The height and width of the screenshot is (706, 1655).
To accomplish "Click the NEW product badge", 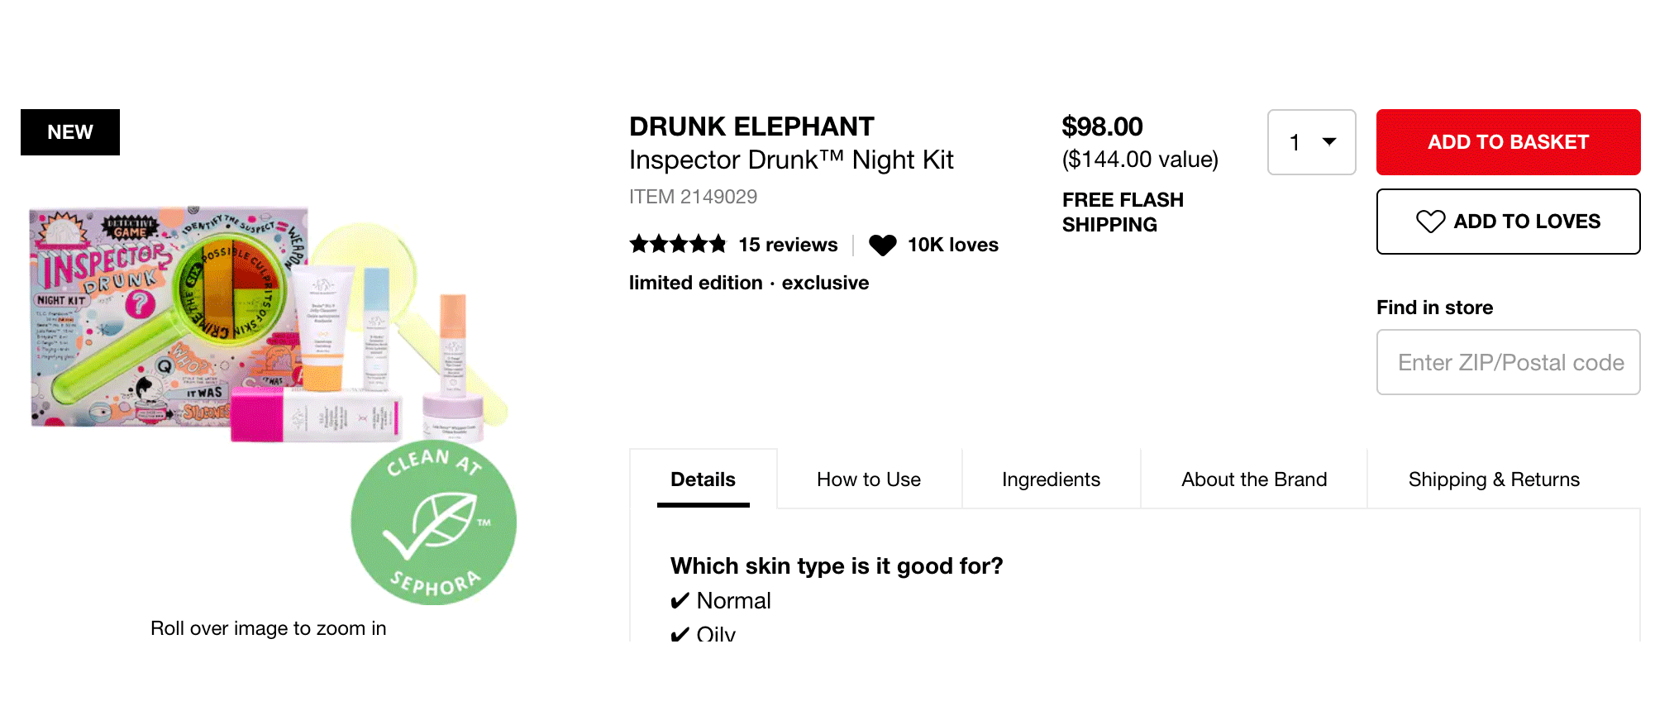I will click(x=70, y=132).
